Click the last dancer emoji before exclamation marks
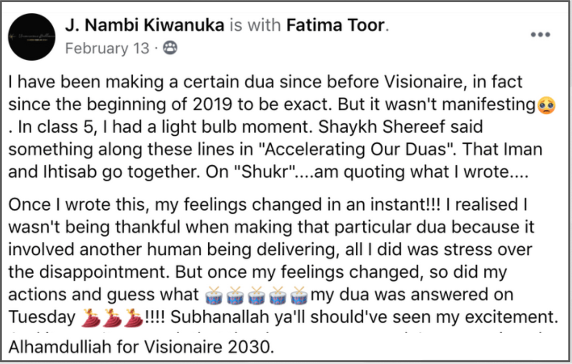 click(x=133, y=318)
